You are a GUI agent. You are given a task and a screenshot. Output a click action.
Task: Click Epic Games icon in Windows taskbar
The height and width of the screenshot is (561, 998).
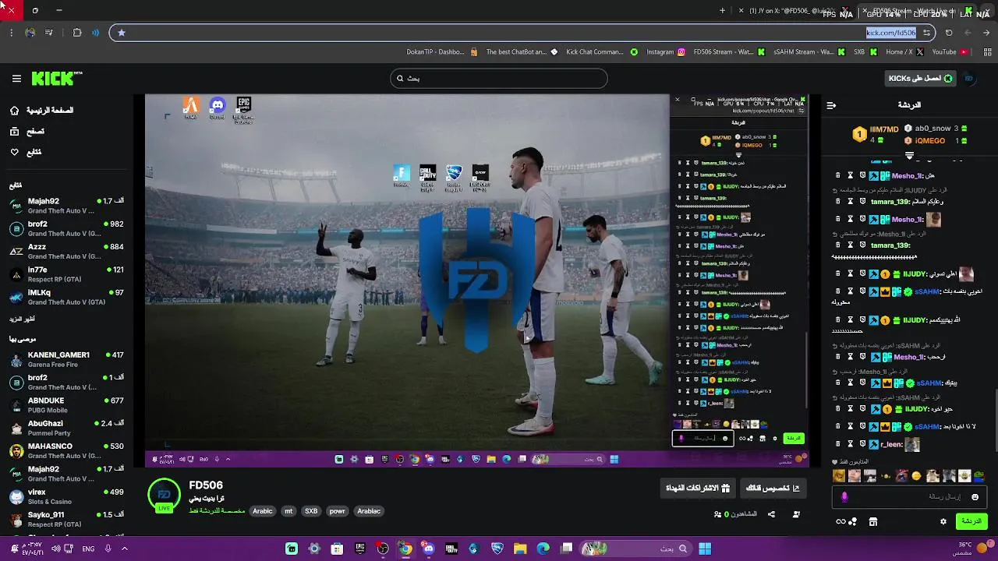pos(359,549)
